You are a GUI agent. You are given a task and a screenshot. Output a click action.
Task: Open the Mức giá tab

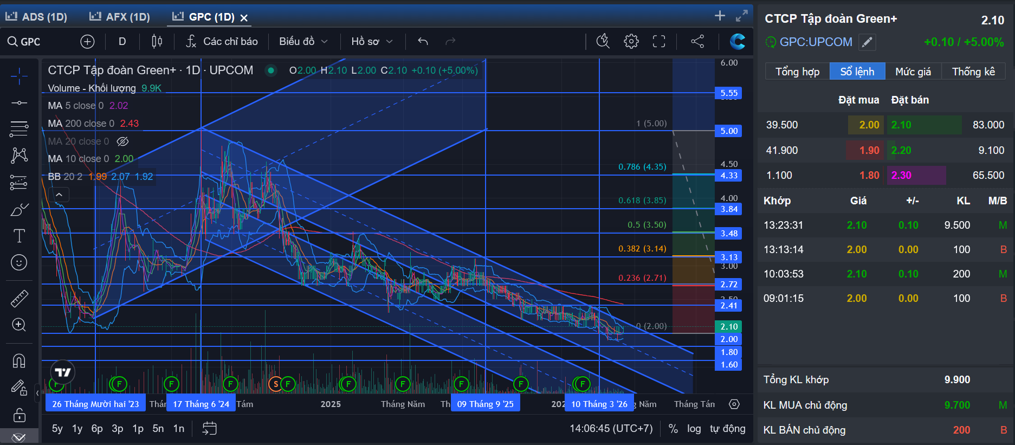(x=913, y=72)
